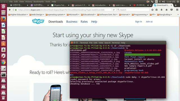Launch Google Chrome from launcher
This screenshot has width=180, height=101.
coord(3,62)
